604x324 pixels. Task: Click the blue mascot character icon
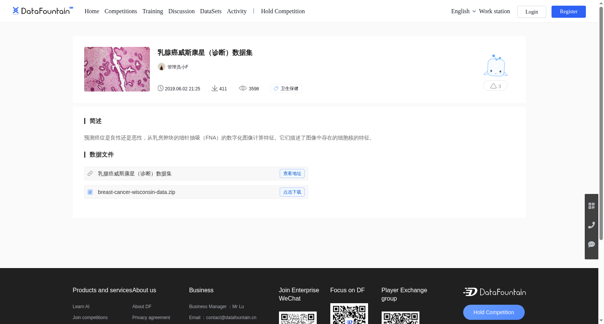pos(495,65)
